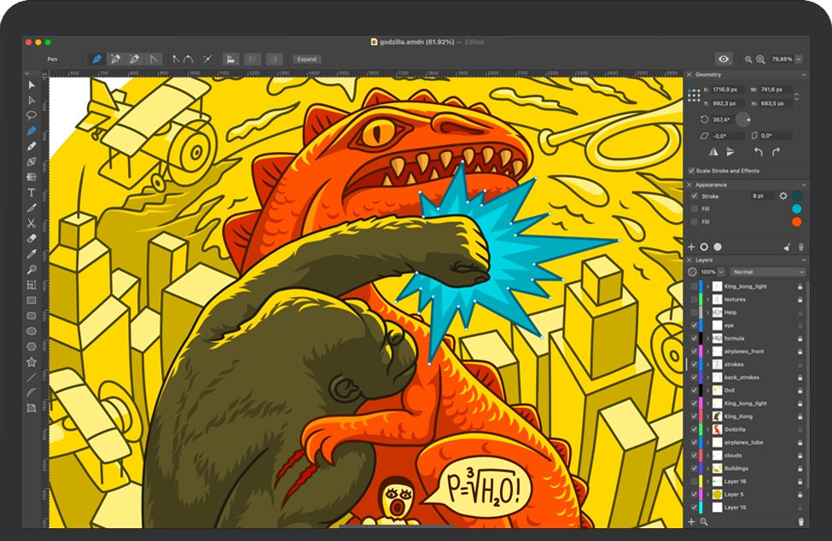Click the Expand button in toolbar
The height and width of the screenshot is (541, 832).
click(x=306, y=60)
